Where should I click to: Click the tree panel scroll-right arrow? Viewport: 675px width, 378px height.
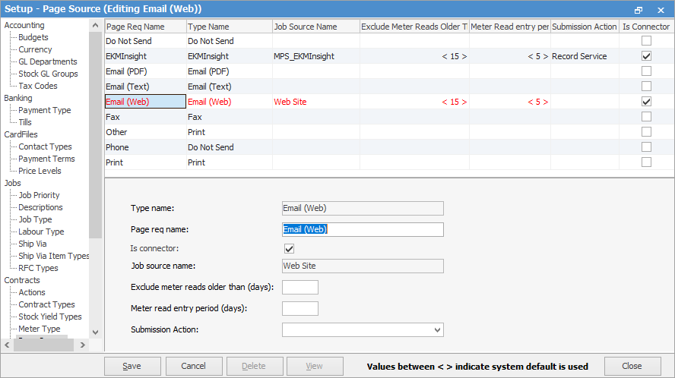click(x=83, y=345)
